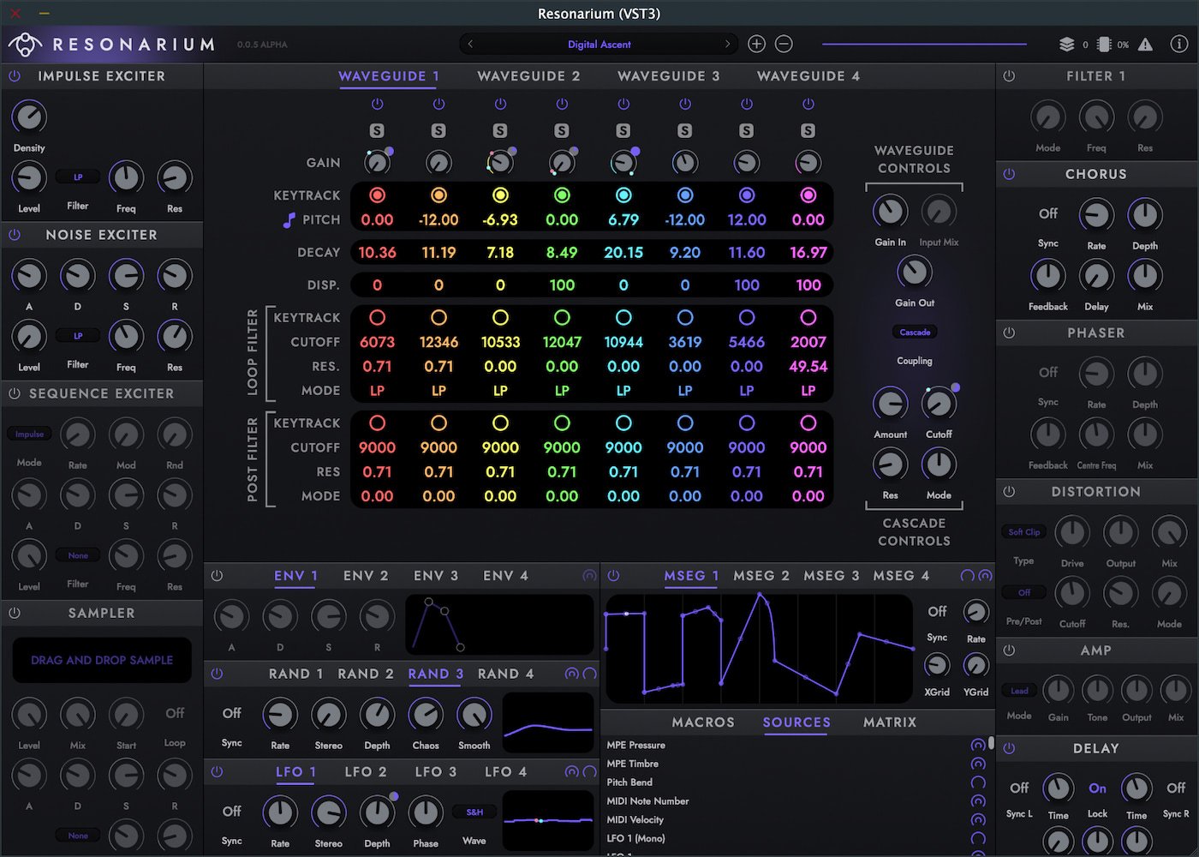1199x857 pixels.
Task: Click the purple output level slider
Action: click(925, 44)
